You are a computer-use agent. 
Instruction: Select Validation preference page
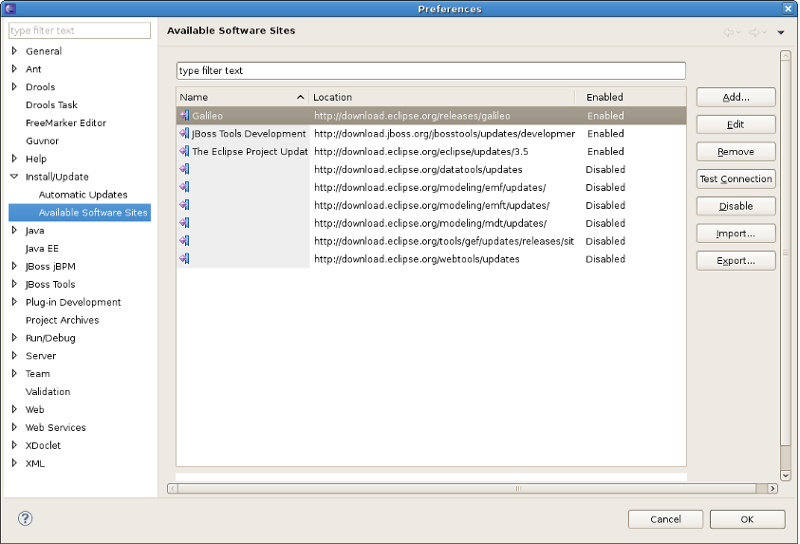point(48,391)
